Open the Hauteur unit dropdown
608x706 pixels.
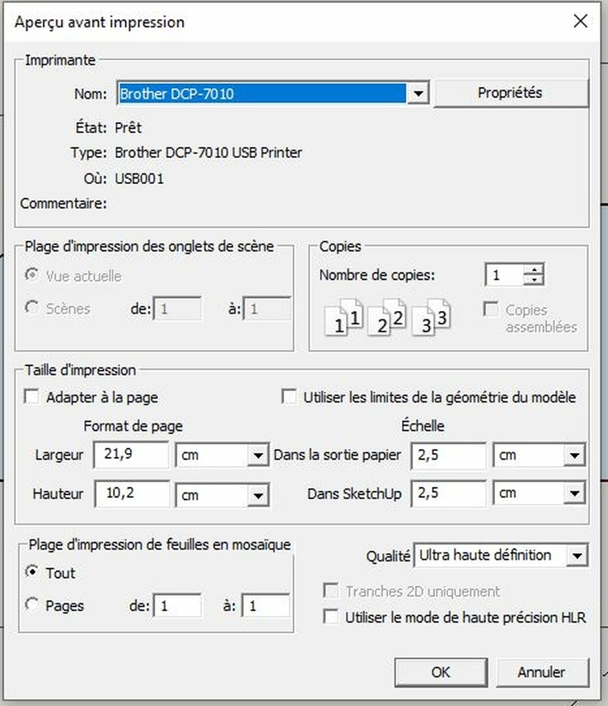(257, 495)
